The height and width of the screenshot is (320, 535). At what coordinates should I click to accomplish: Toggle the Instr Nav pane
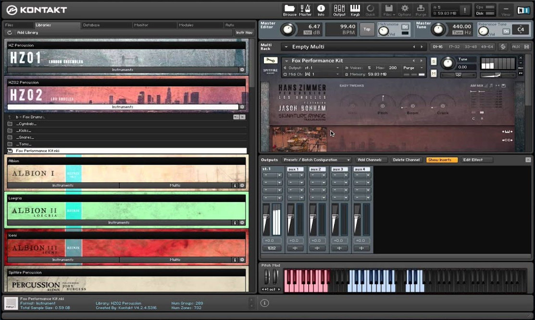[244, 33]
